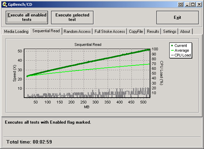Viewport: 204px width, 149px height.
Task: Open the Settings tab
Action: [x=170, y=31]
